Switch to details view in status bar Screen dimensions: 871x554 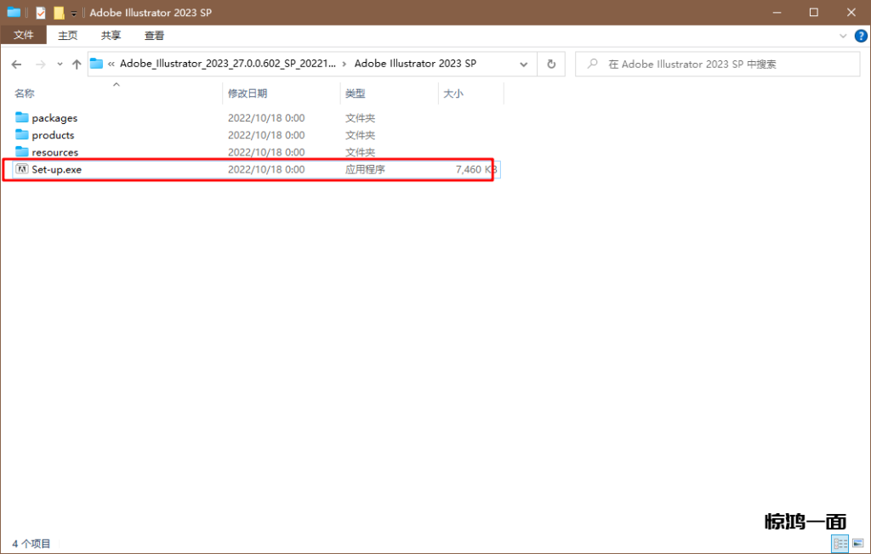[x=840, y=544]
